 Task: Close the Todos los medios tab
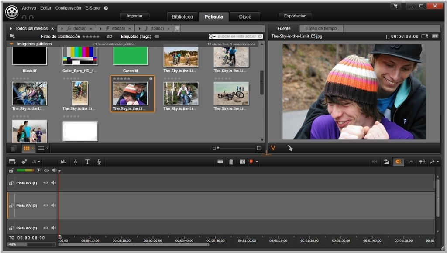52,28
